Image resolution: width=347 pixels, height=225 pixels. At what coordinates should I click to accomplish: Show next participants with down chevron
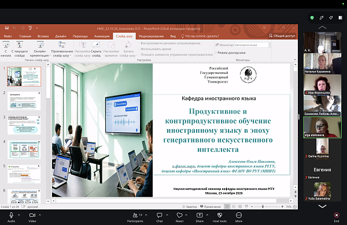(x=323, y=206)
